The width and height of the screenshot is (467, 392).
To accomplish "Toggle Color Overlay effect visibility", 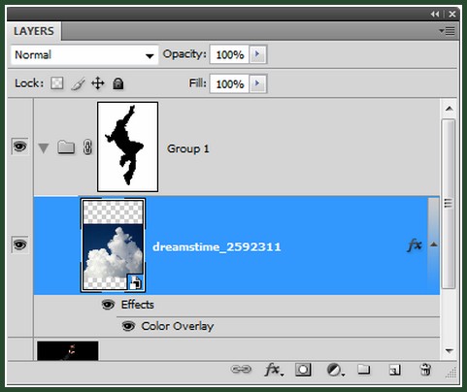I will [x=128, y=326].
